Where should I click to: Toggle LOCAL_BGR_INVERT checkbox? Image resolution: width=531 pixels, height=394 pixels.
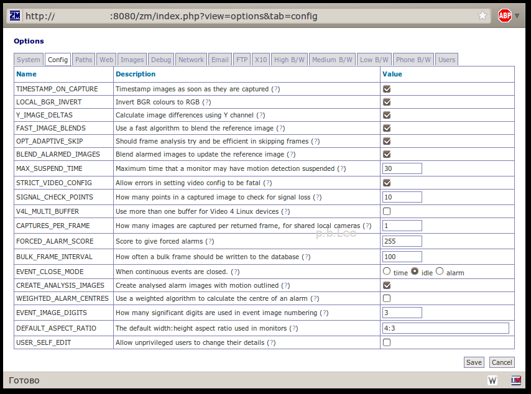387,102
